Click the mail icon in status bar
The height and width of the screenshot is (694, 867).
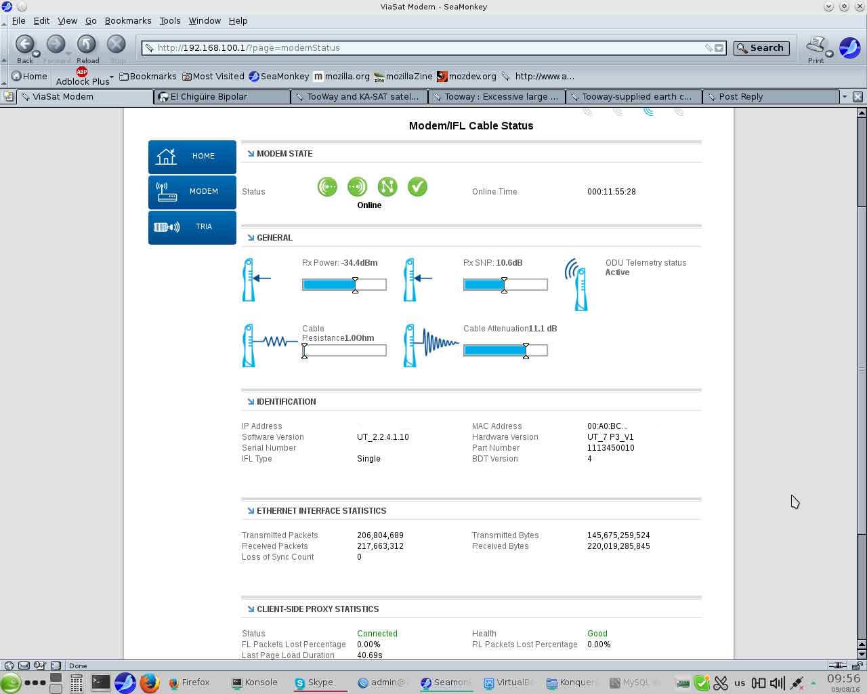(24, 666)
